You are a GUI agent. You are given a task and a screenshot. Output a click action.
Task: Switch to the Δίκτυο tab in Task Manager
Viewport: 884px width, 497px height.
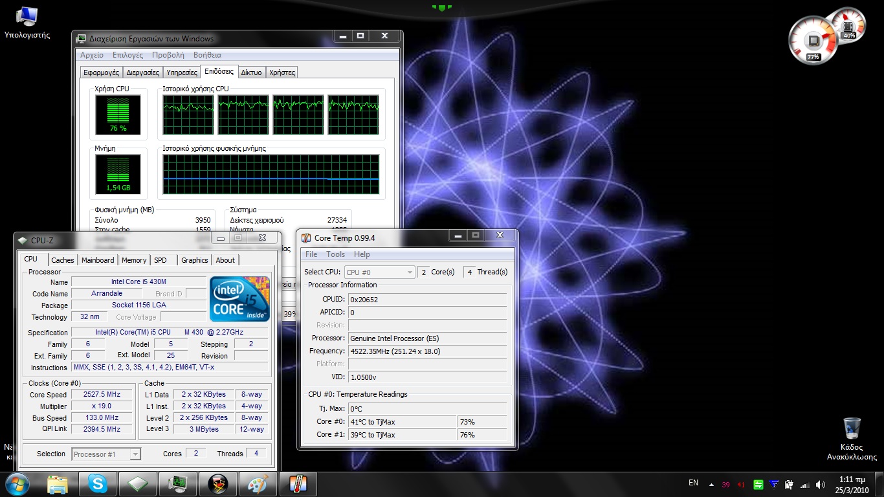251,72
